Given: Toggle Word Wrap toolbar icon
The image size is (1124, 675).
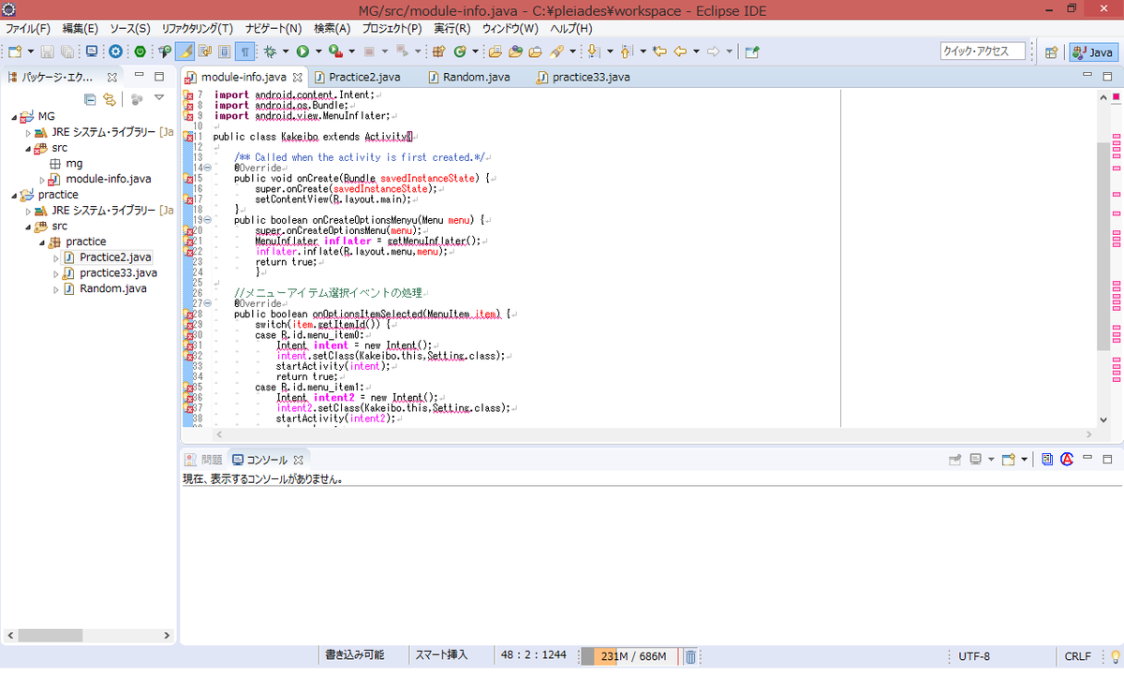Looking at the screenshot, I should (x=204, y=51).
